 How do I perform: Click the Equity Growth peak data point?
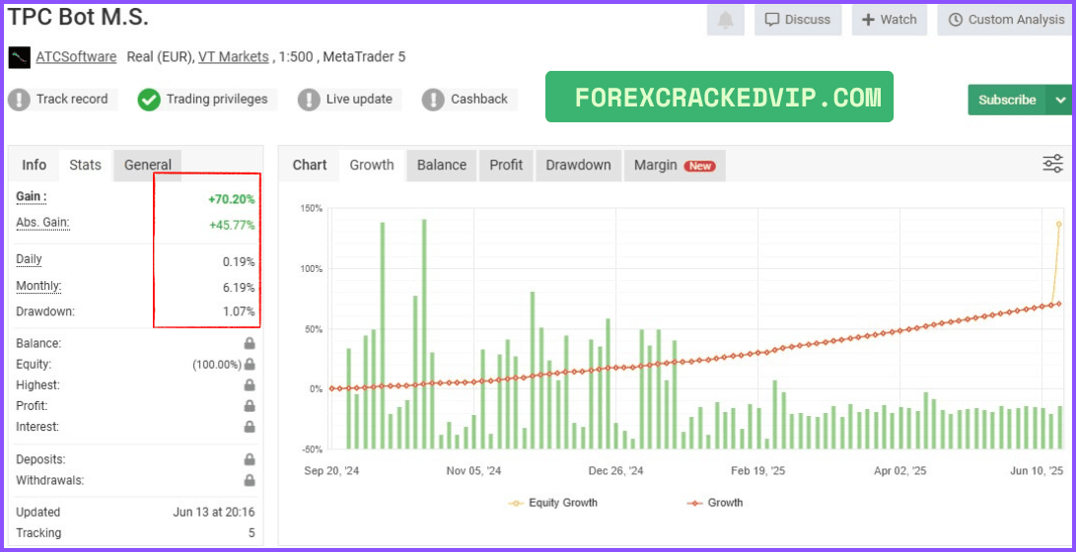tap(1059, 224)
